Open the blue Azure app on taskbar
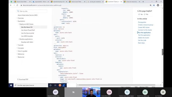 (64, 85)
